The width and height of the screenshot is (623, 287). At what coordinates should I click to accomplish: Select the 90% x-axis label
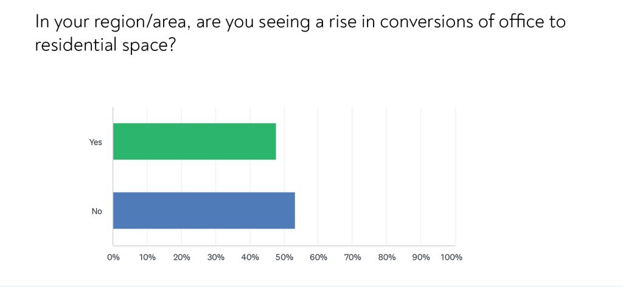click(421, 257)
